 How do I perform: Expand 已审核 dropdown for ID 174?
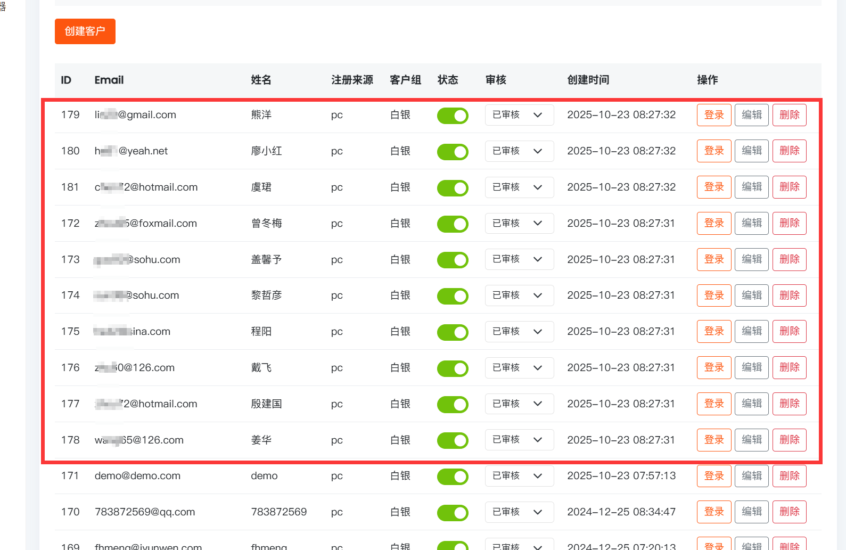click(x=519, y=295)
